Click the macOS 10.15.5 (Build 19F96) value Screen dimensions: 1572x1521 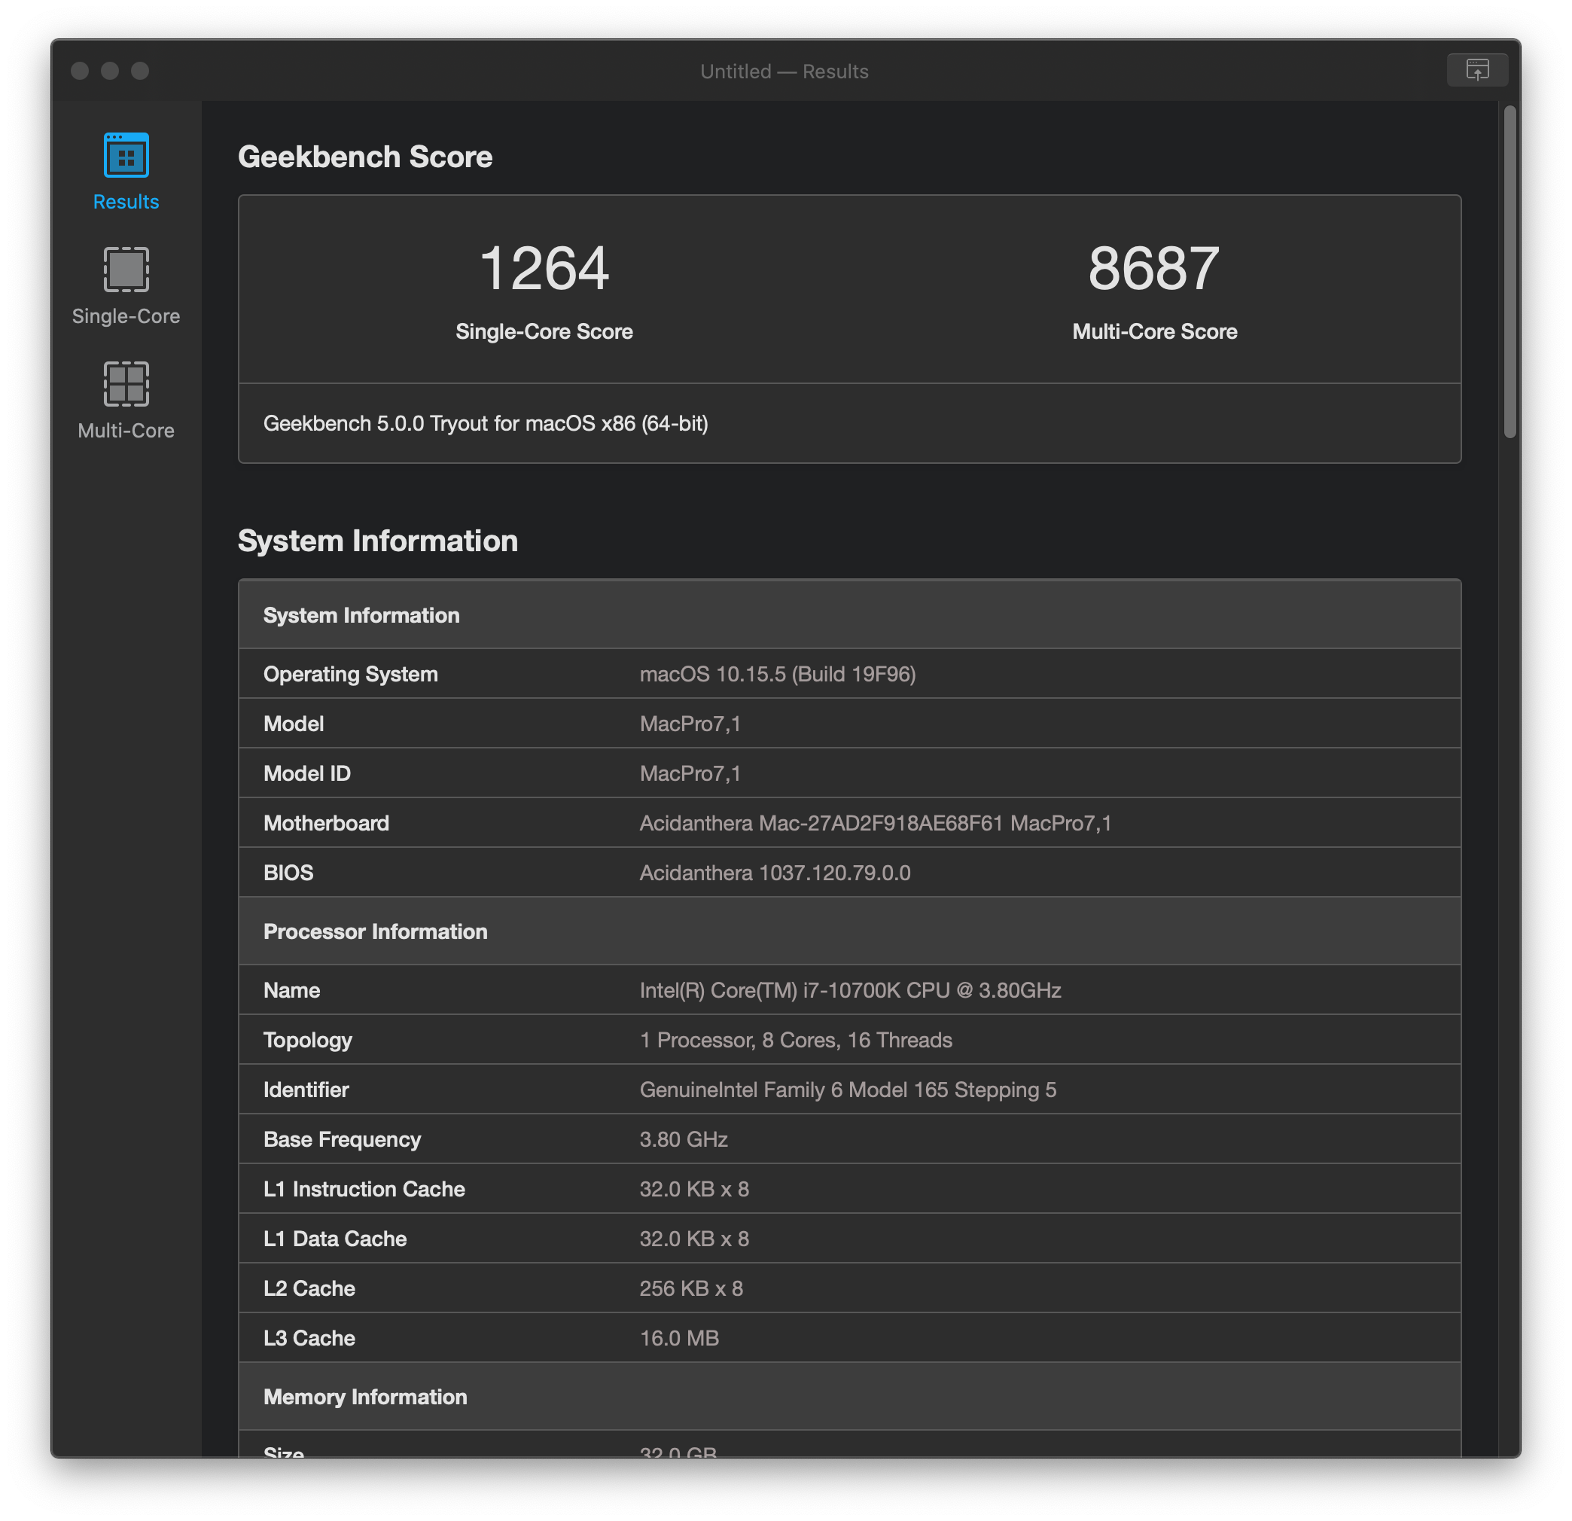click(777, 674)
